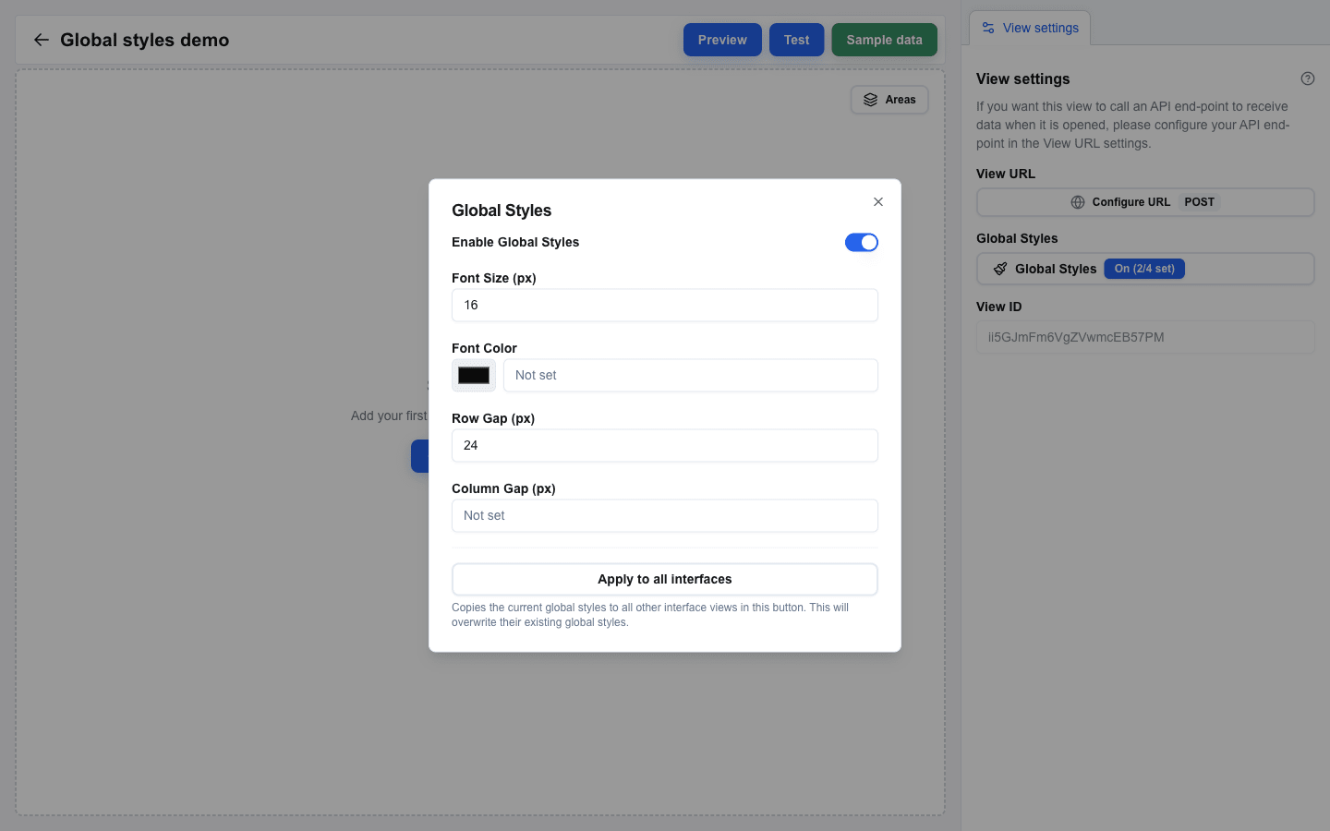This screenshot has height=831, width=1330.
Task: Open the Preview button
Action: click(x=722, y=40)
